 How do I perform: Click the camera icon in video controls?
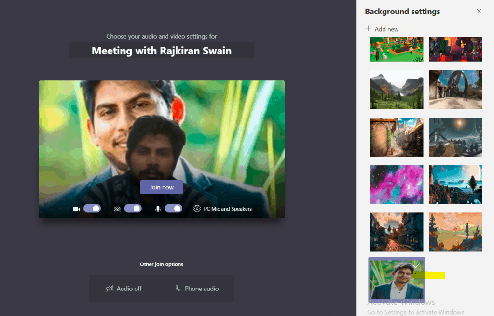pos(76,209)
